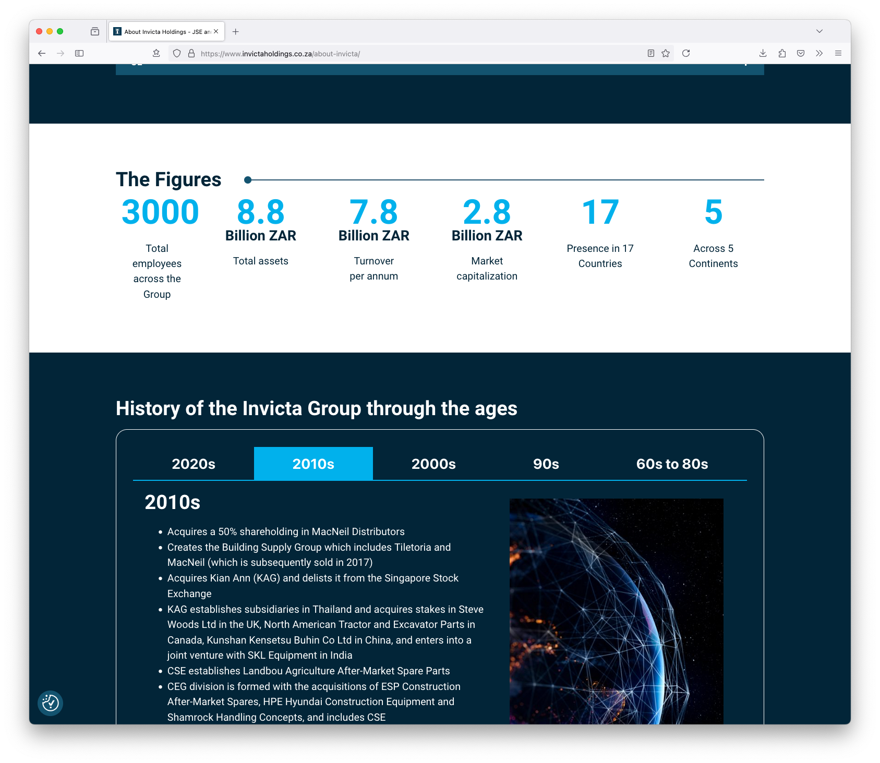Click the extension icon left of the address bar
The image size is (880, 763).
(156, 53)
